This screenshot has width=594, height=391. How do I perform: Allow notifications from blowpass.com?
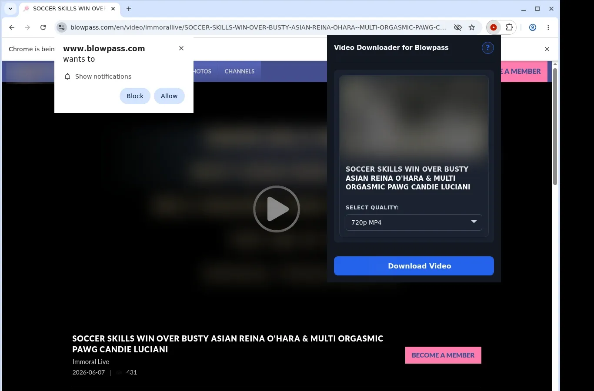(x=169, y=96)
